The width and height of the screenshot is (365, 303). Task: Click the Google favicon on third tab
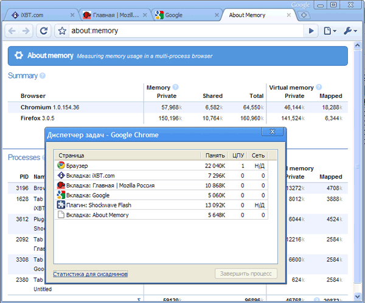coord(159,15)
